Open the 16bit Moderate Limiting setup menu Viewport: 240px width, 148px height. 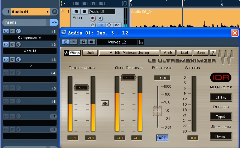(129, 53)
